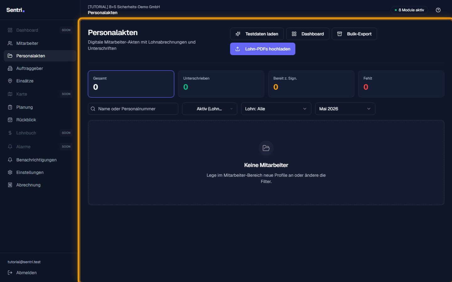This screenshot has height=282, width=452.
Task: Select the Fehlt stat card
Action: [x=401, y=84]
